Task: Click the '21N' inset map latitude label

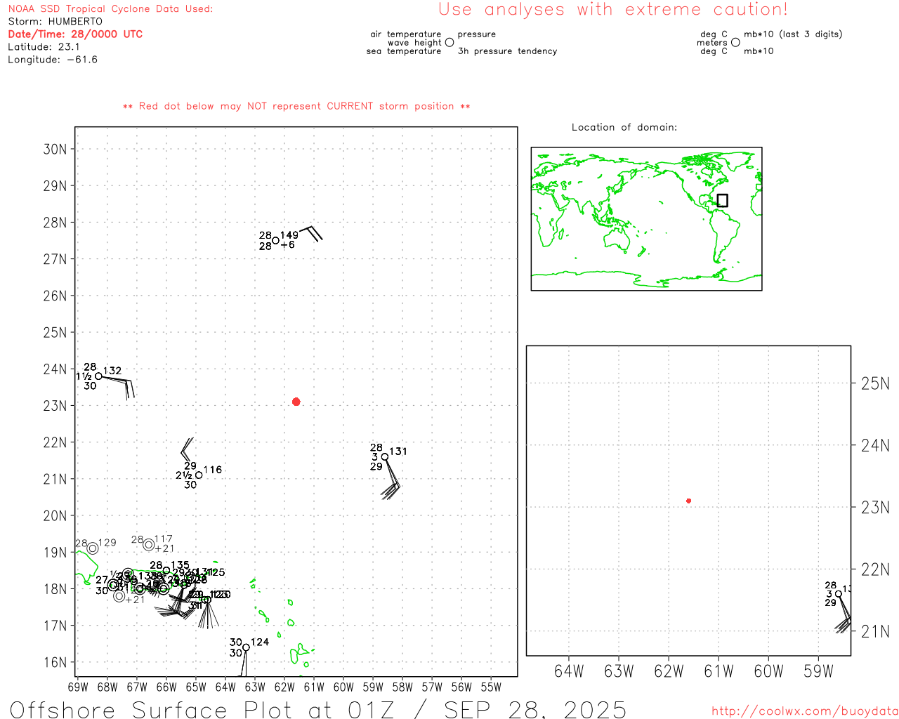Action: pos(875,631)
